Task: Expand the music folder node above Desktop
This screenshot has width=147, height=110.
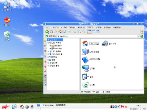Action: click(x=50, y=46)
